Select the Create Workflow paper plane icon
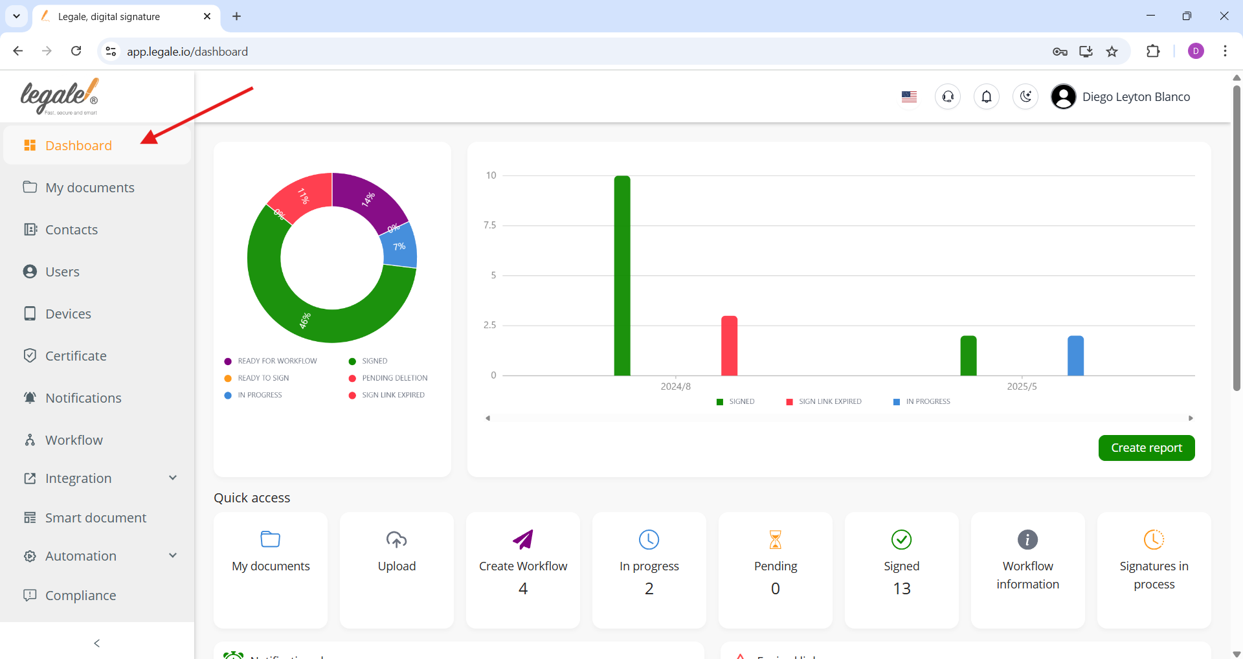The width and height of the screenshot is (1243, 659). (523, 539)
